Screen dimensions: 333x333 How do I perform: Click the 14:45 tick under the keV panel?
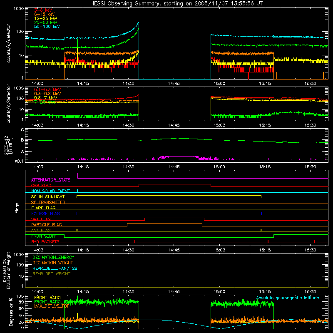(x=174, y=84)
